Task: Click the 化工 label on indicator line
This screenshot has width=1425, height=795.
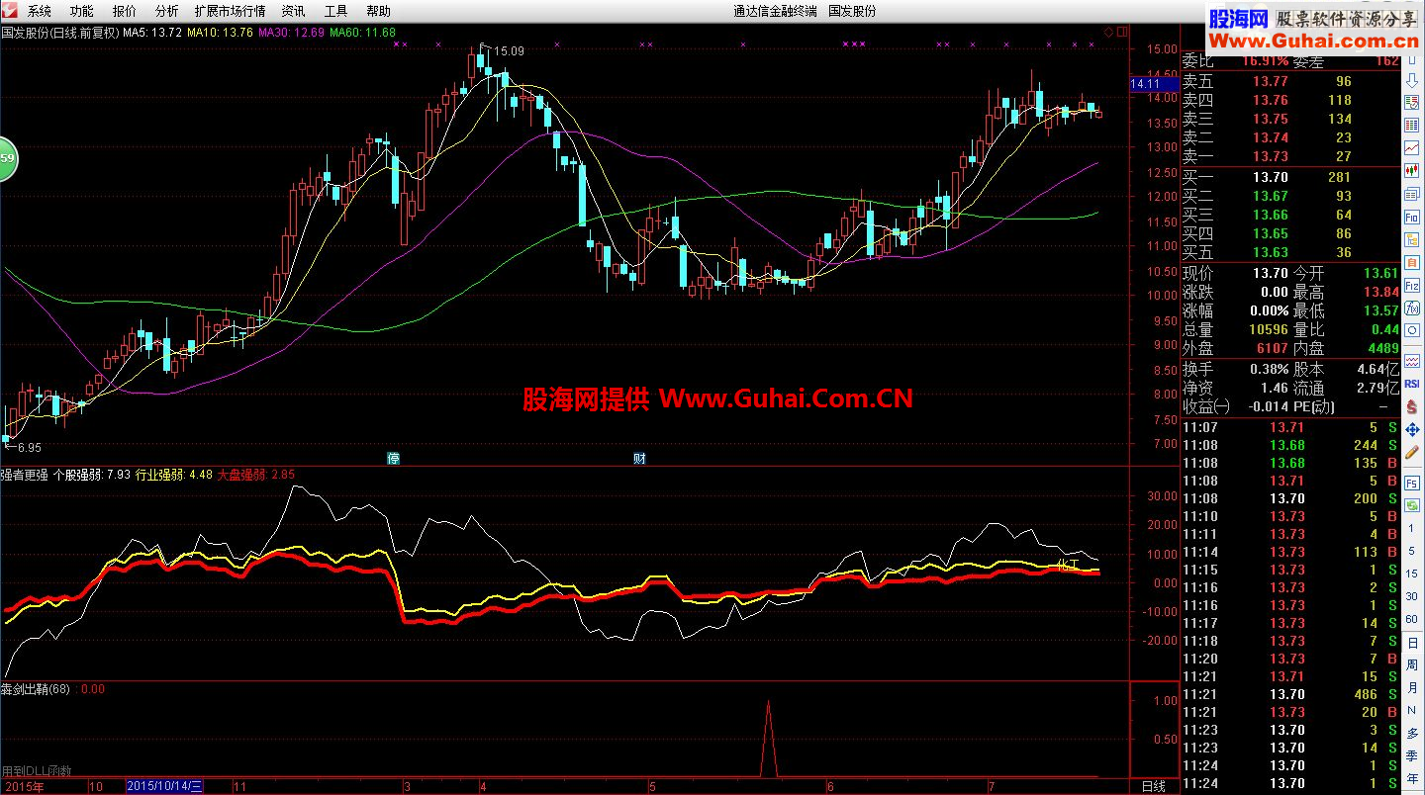Action: coord(1068,566)
